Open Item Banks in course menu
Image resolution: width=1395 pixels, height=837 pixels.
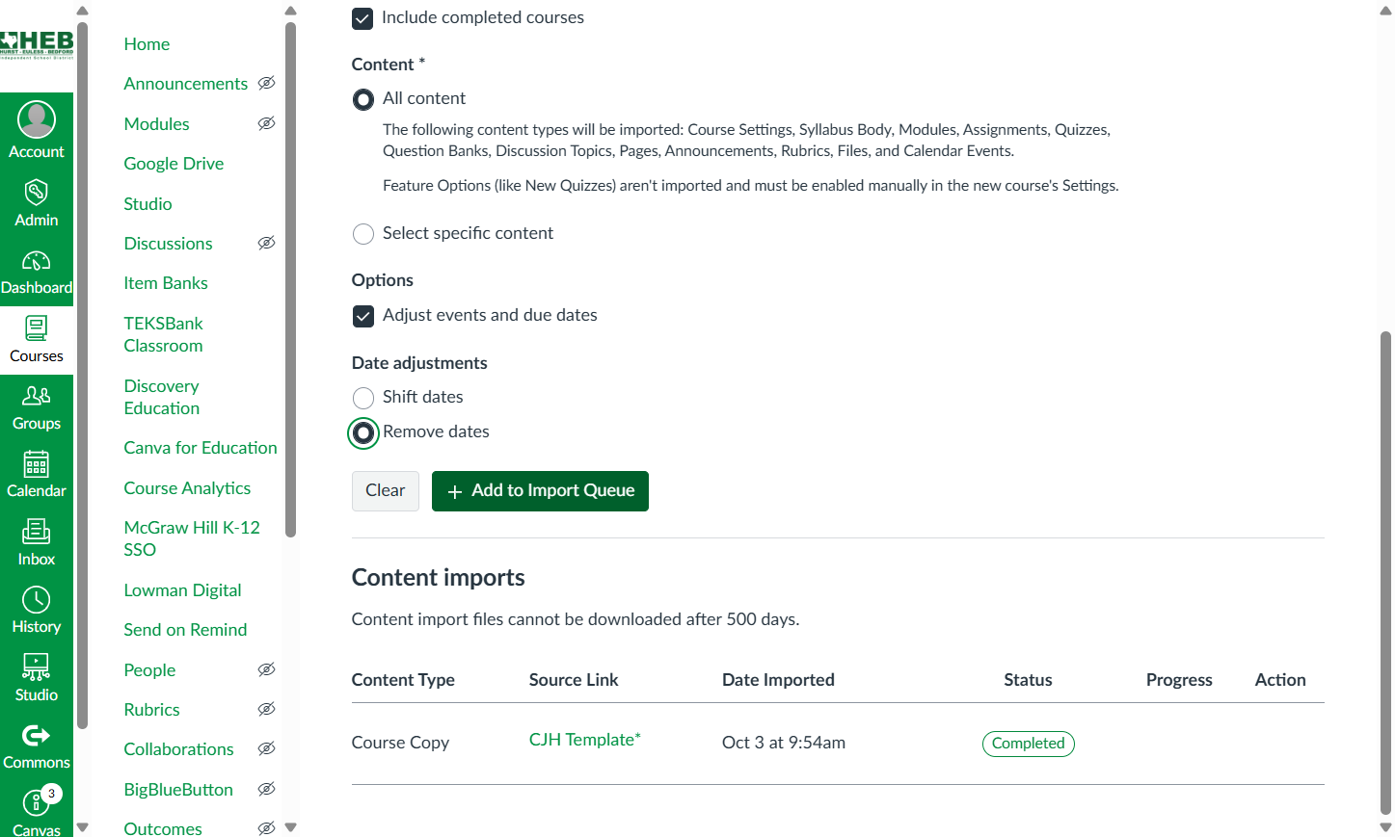pyautogui.click(x=166, y=283)
